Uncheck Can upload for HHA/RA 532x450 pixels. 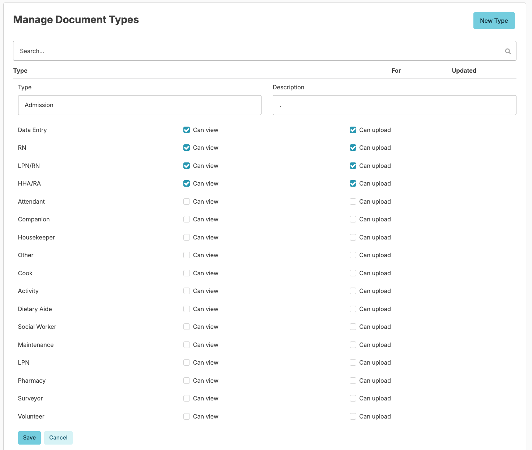tap(353, 183)
